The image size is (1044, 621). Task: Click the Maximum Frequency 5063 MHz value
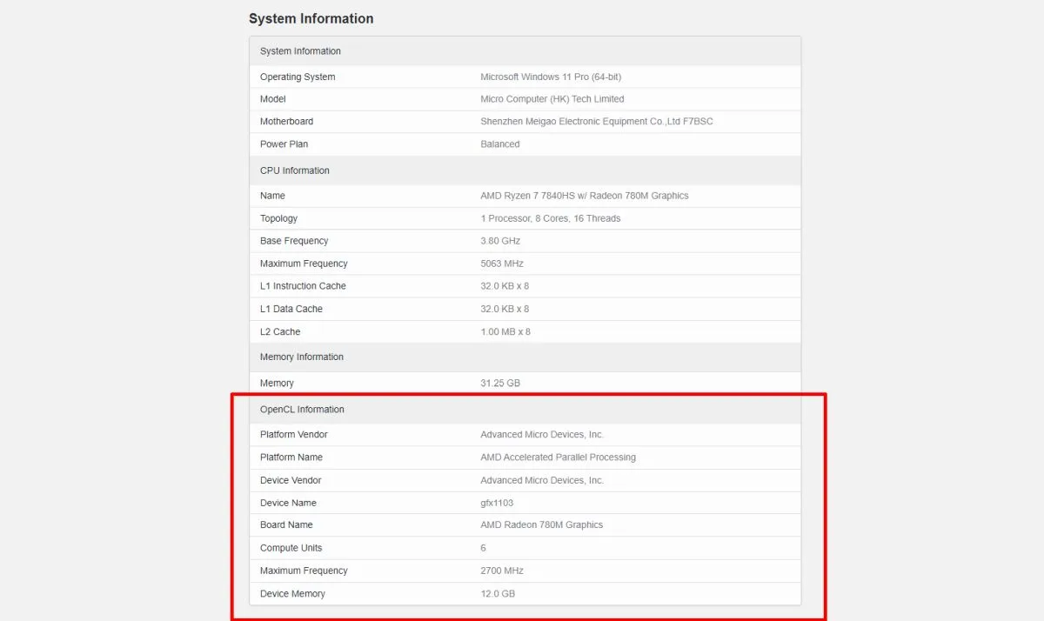click(x=501, y=264)
